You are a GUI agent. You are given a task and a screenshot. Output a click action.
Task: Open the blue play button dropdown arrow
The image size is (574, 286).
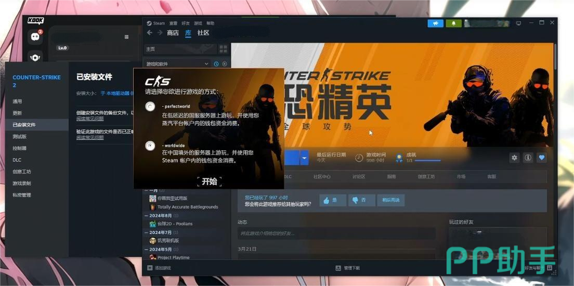click(x=305, y=158)
